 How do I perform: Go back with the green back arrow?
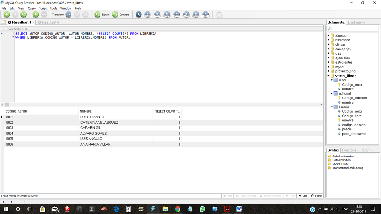[7, 15]
